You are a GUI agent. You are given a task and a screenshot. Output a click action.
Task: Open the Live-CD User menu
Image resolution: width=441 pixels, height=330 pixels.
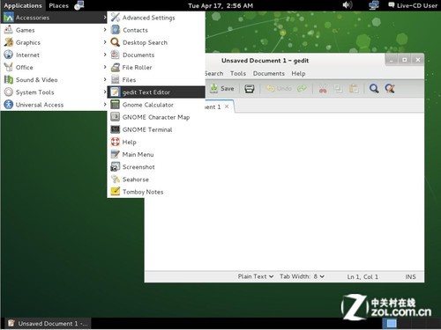[413, 5]
